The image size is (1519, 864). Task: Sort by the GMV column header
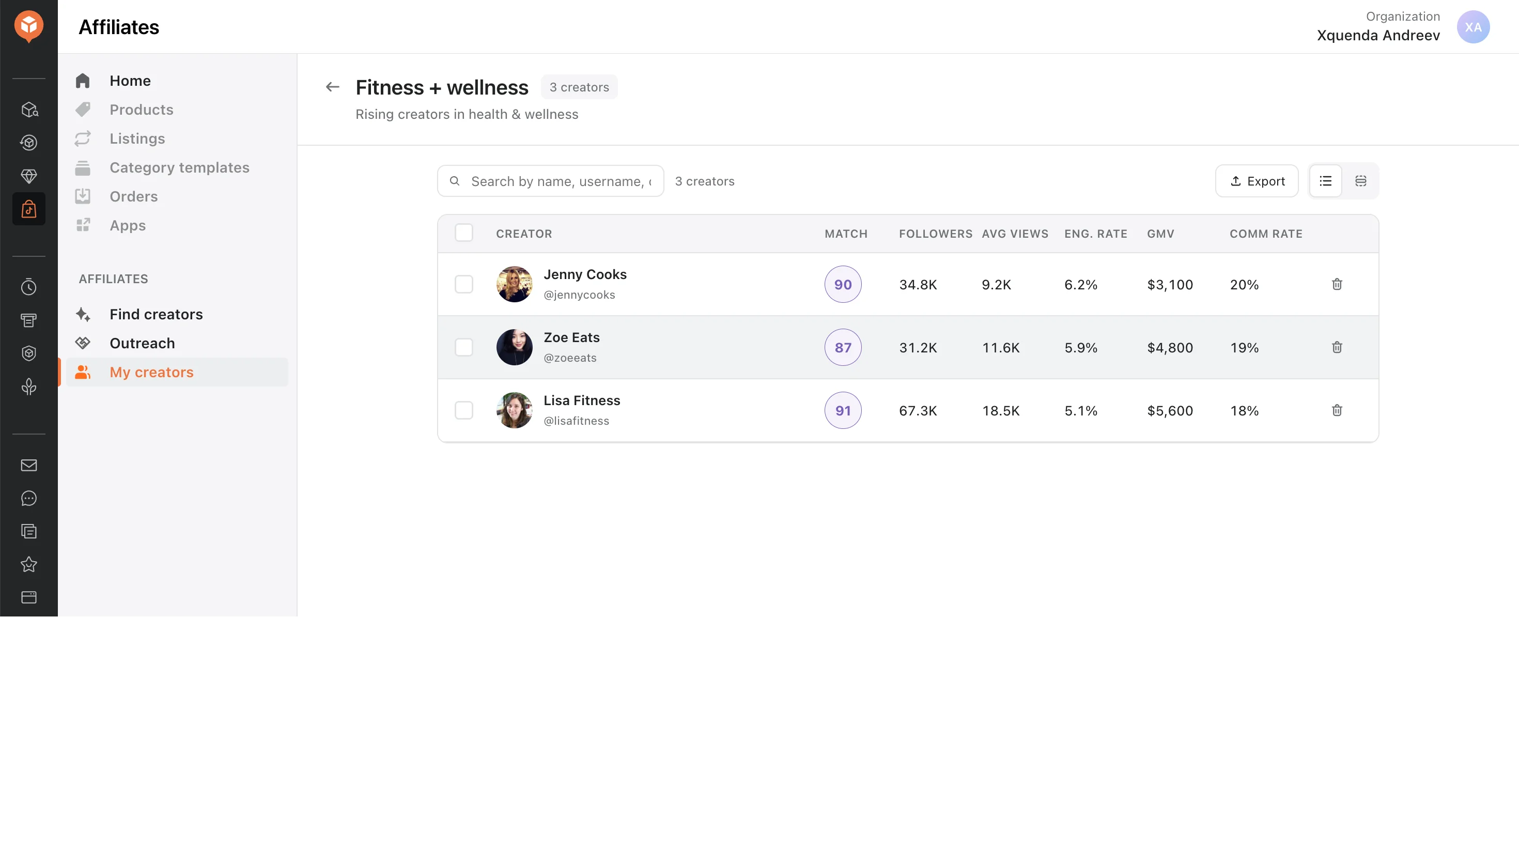click(x=1160, y=234)
